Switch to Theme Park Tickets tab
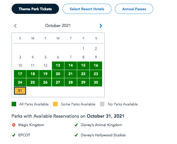 tap(35, 9)
